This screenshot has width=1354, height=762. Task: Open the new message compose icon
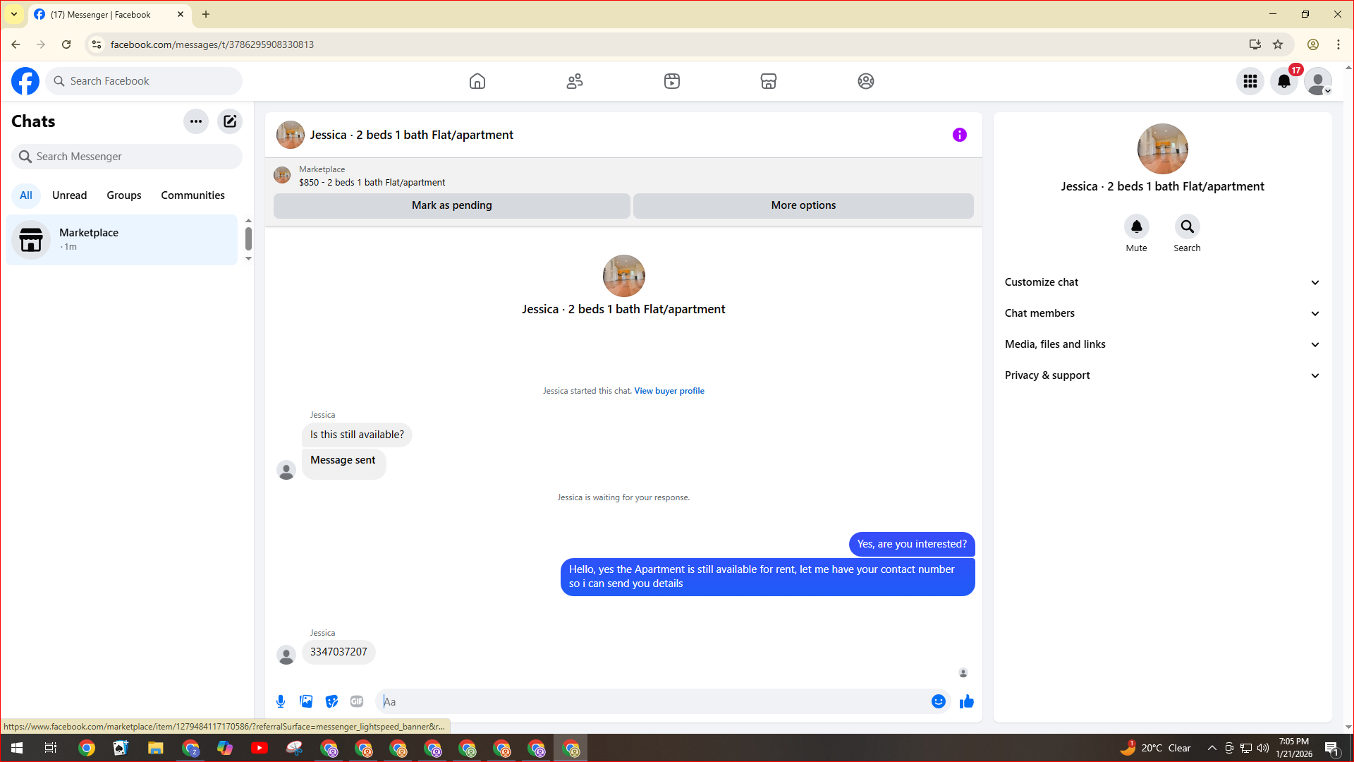coord(230,121)
